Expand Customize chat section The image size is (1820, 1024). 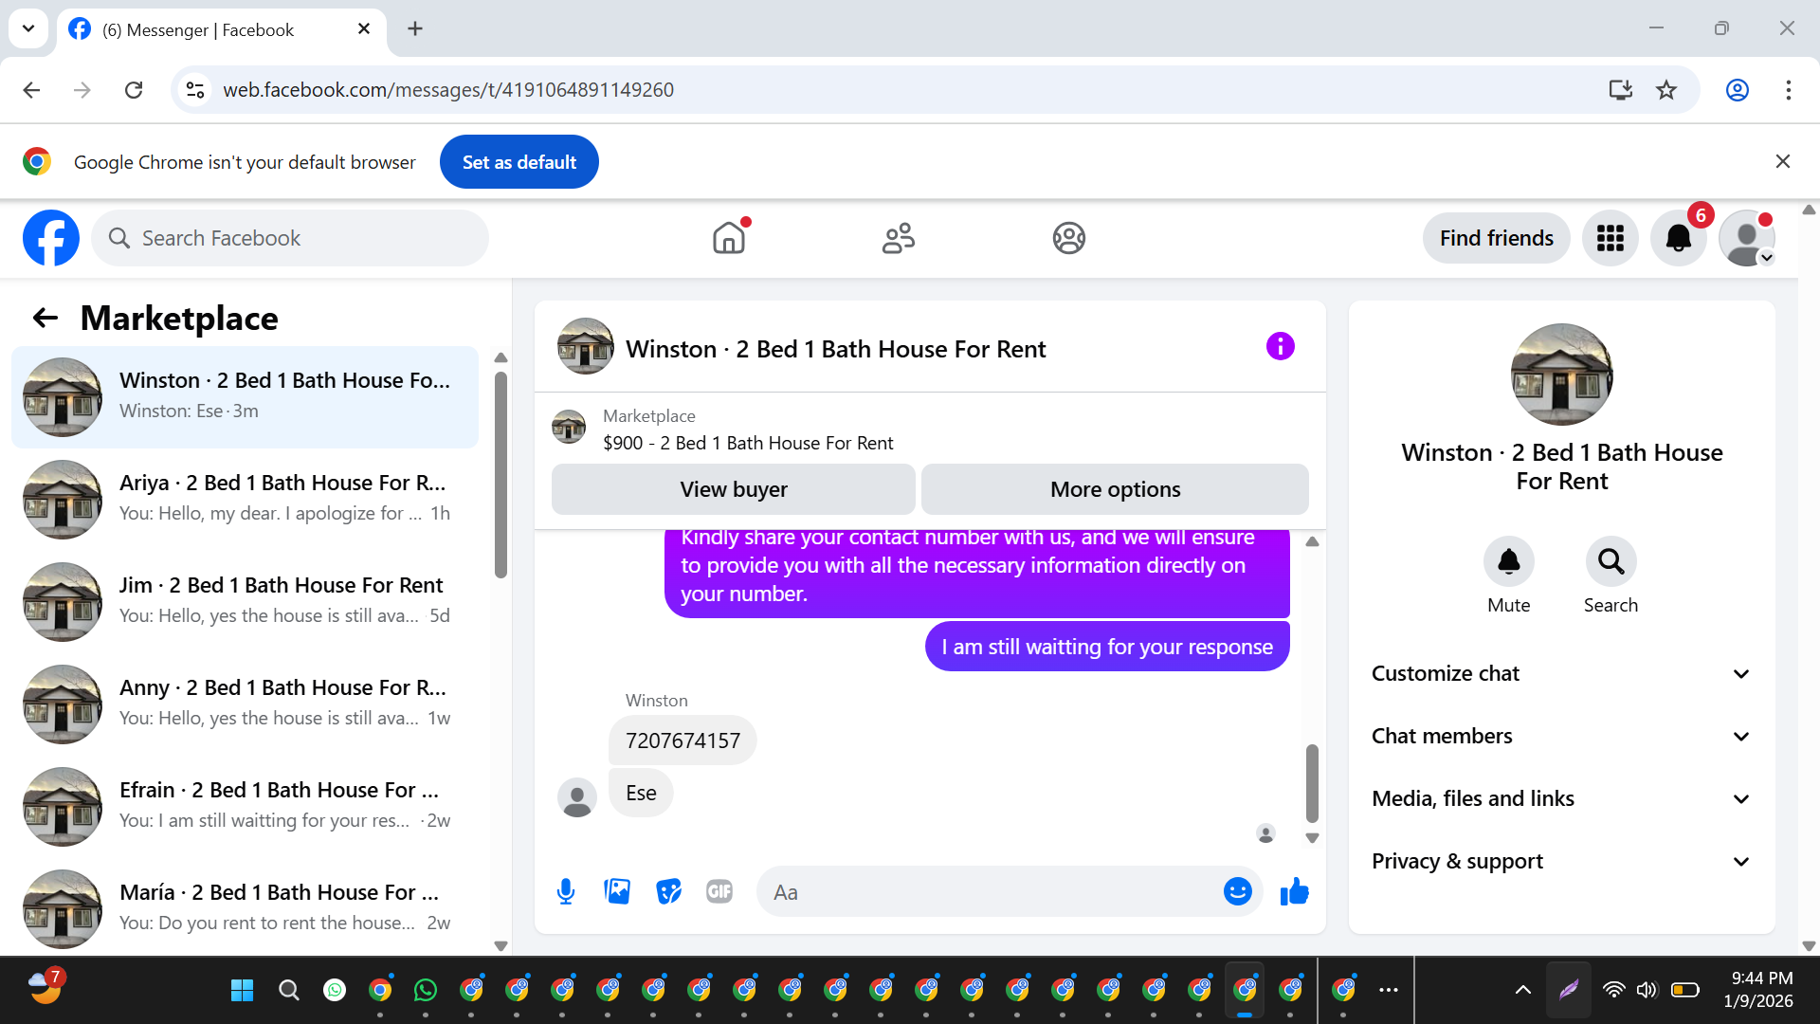click(x=1561, y=673)
